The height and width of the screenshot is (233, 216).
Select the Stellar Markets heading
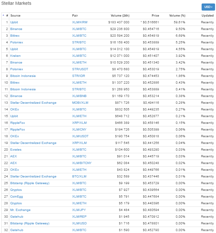click(x=16, y=3)
